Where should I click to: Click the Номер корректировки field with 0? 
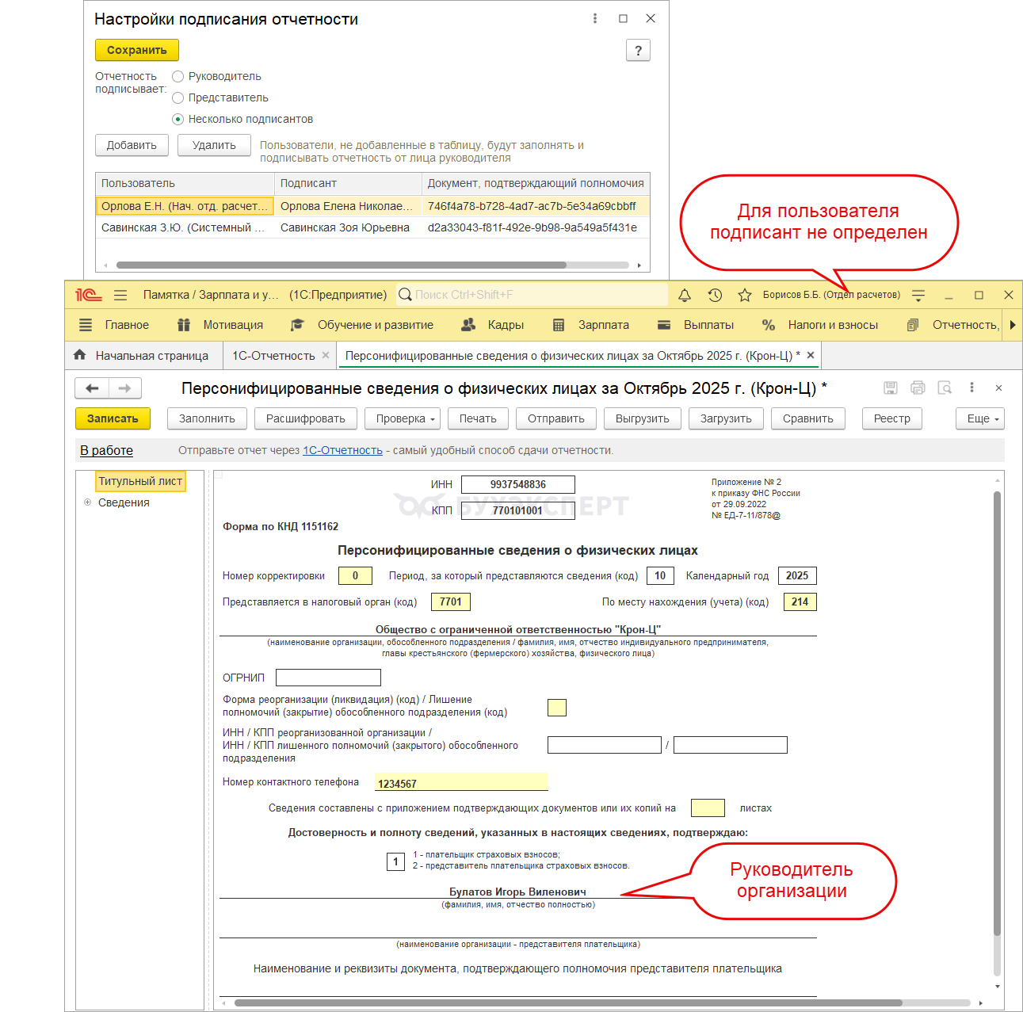coord(355,576)
